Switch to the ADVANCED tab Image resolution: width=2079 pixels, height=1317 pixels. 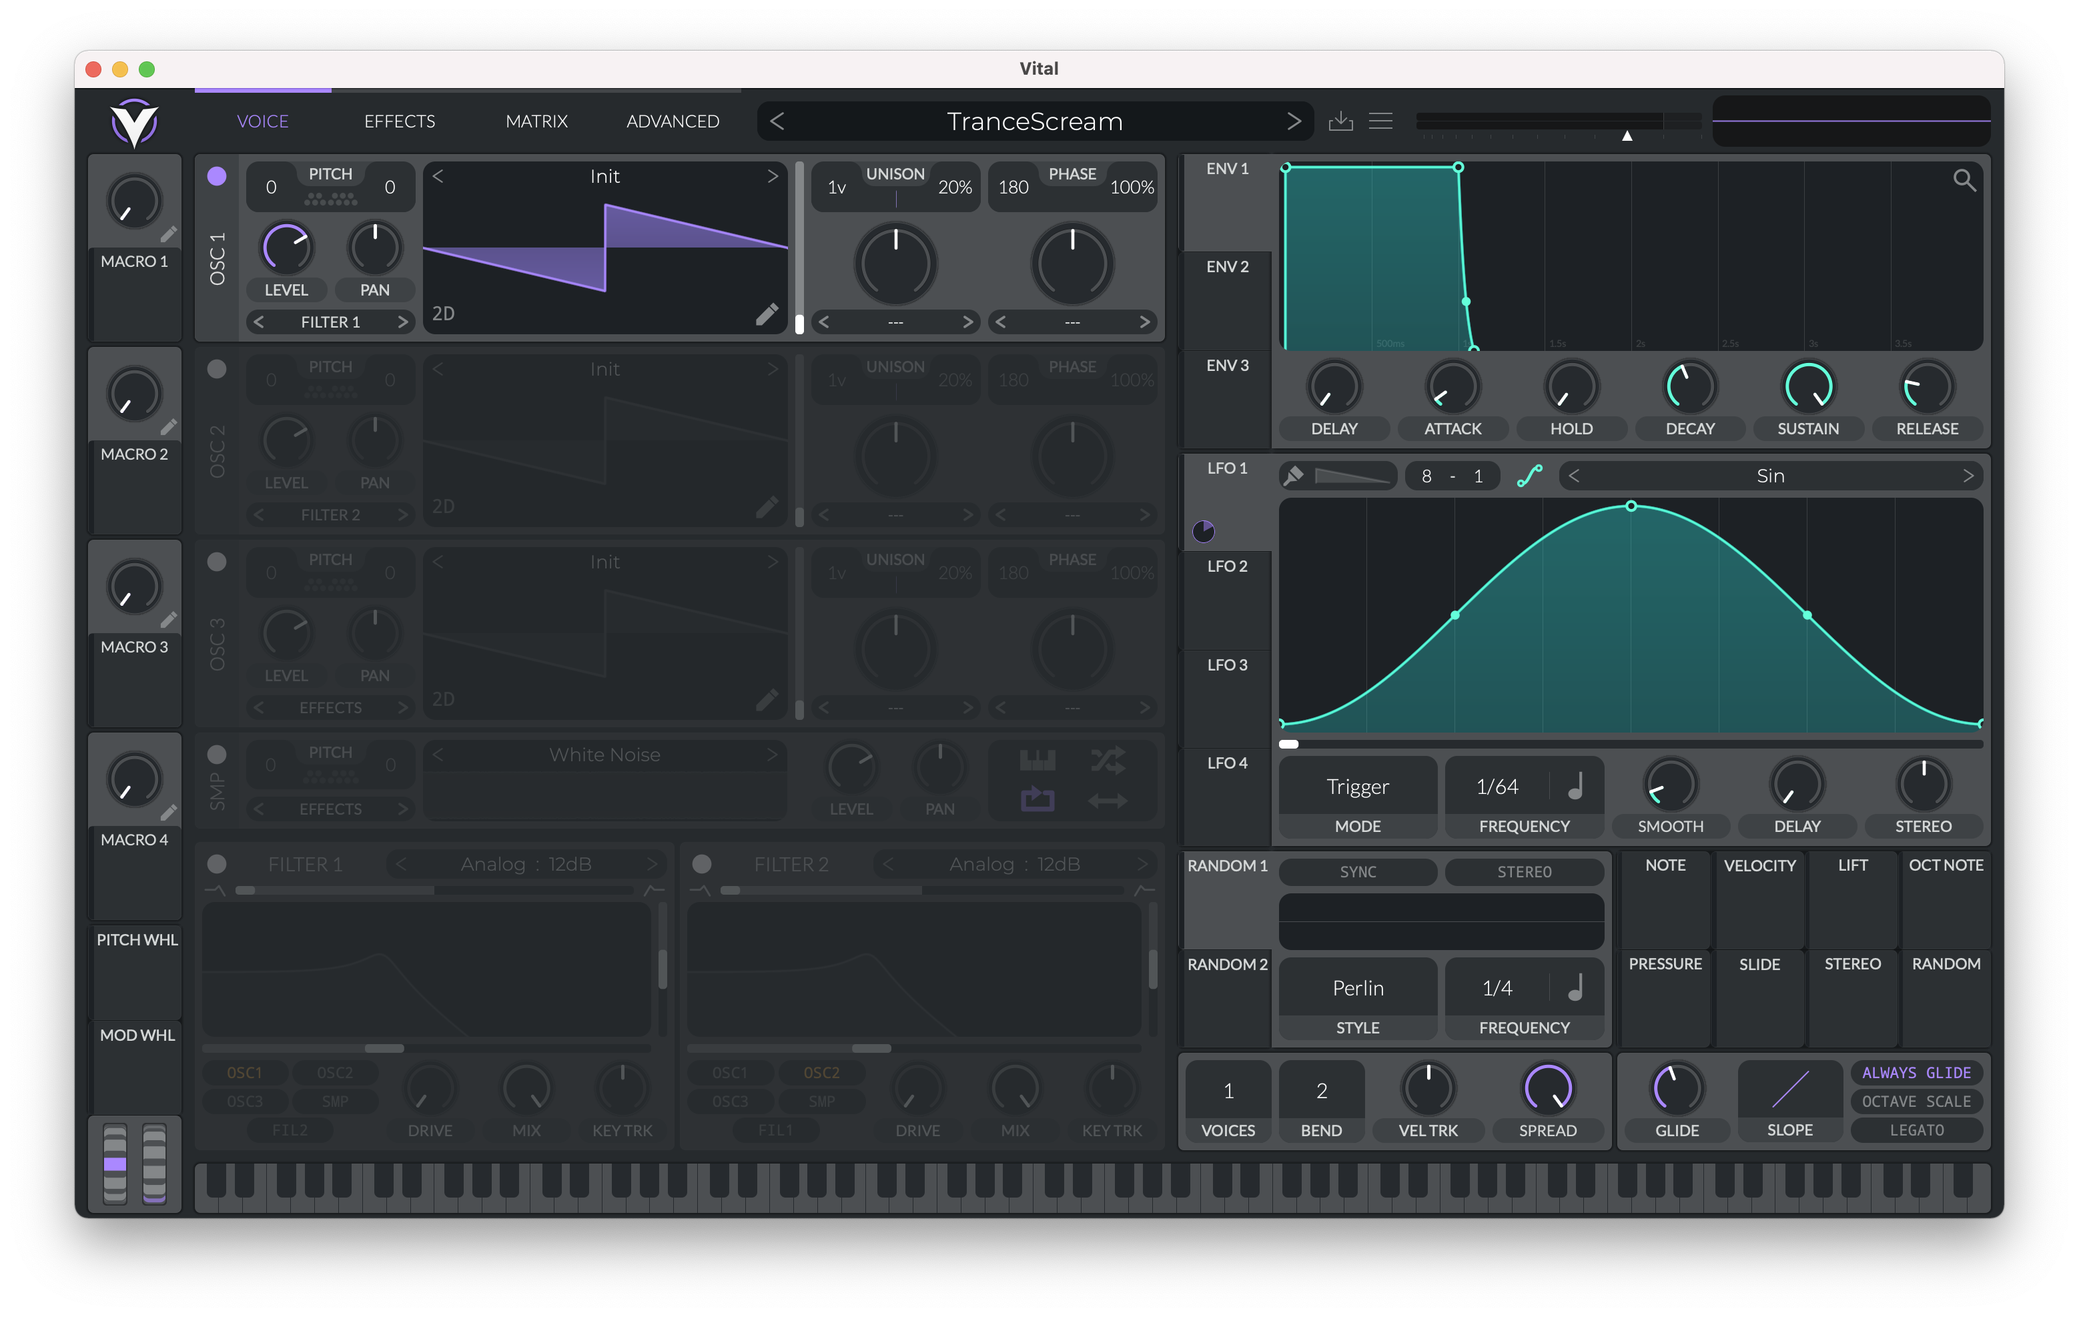pyautogui.click(x=673, y=121)
